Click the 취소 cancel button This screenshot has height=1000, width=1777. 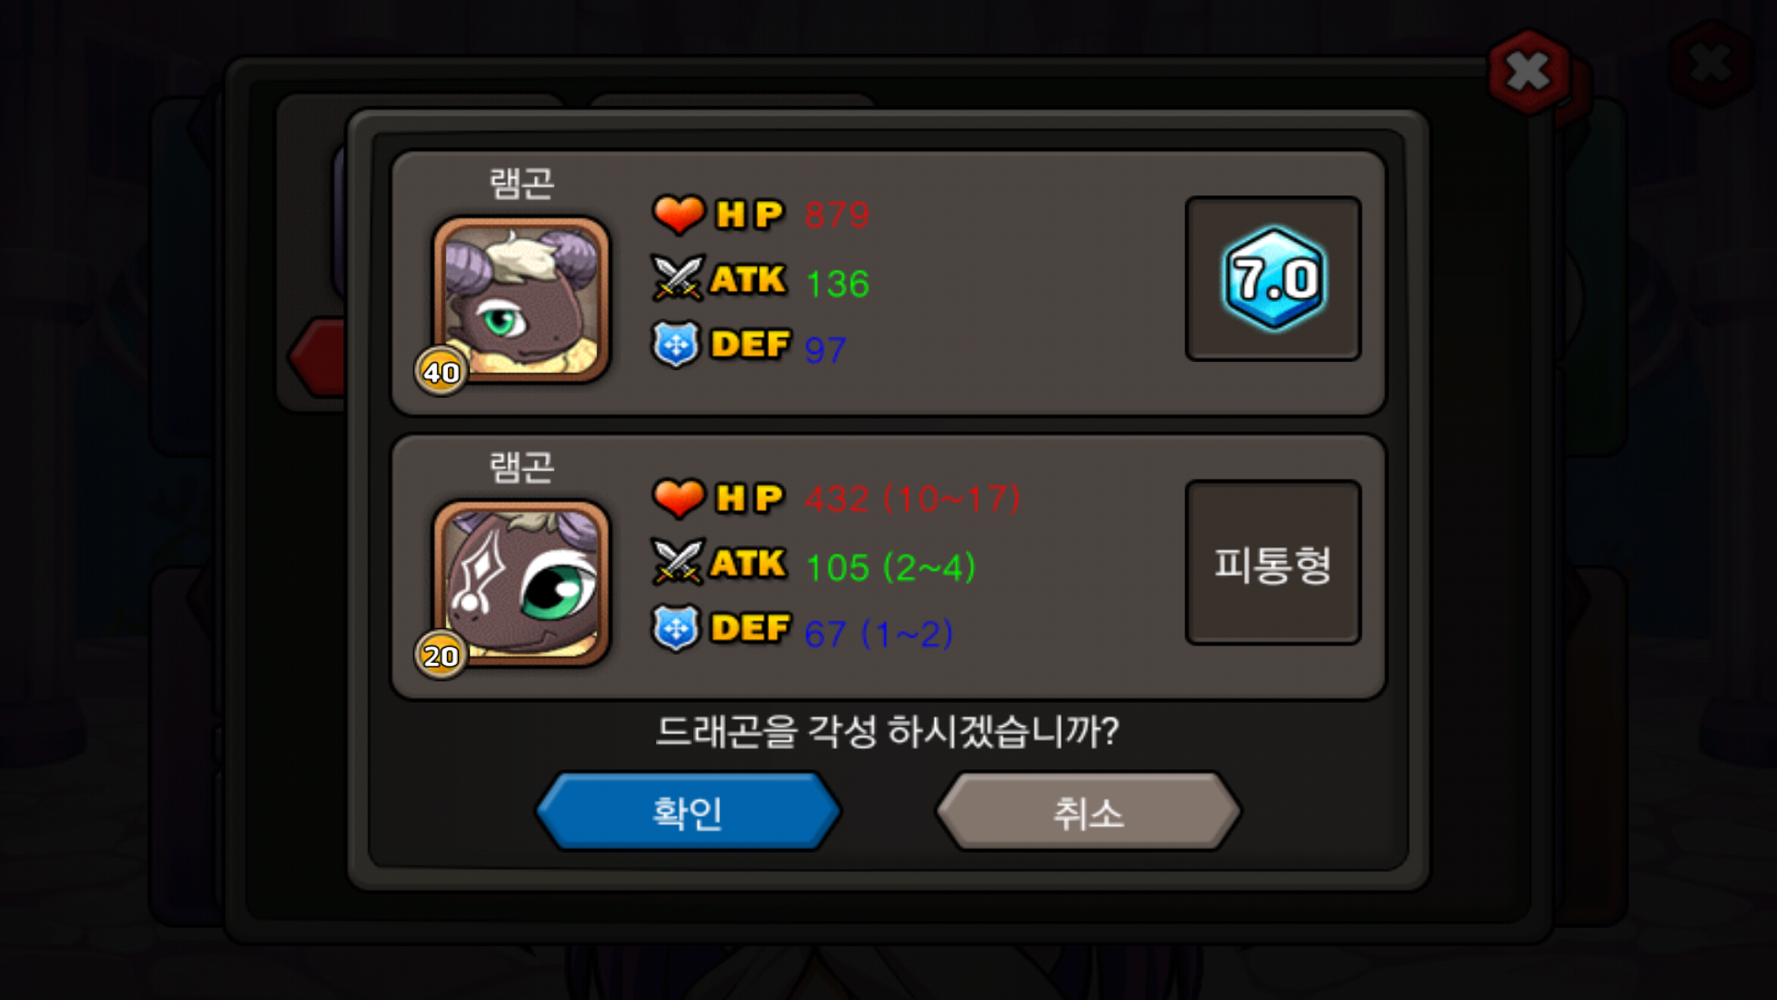[1088, 811]
